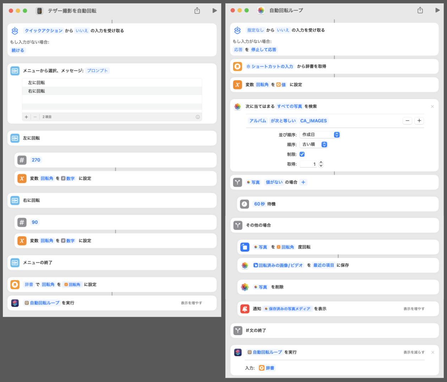This screenshot has height=382, width=447.
Task: Click the variable icon under 270 action
Action: pyautogui.click(x=22, y=179)
